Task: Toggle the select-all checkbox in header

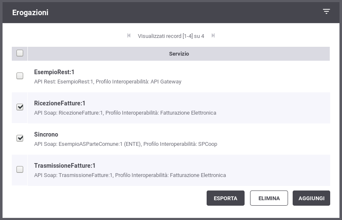Action: click(x=20, y=53)
